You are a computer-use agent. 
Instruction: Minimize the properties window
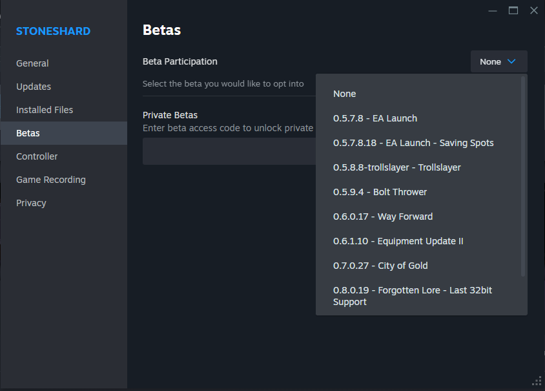click(493, 11)
